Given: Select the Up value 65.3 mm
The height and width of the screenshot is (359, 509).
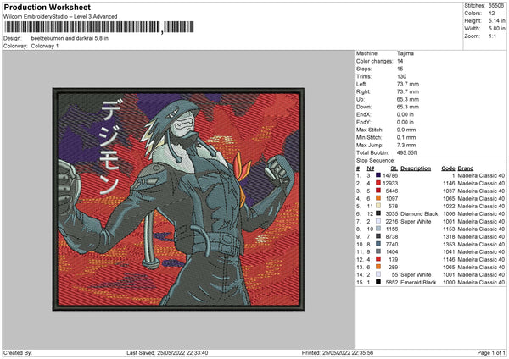Looking at the screenshot, I should [x=408, y=99].
